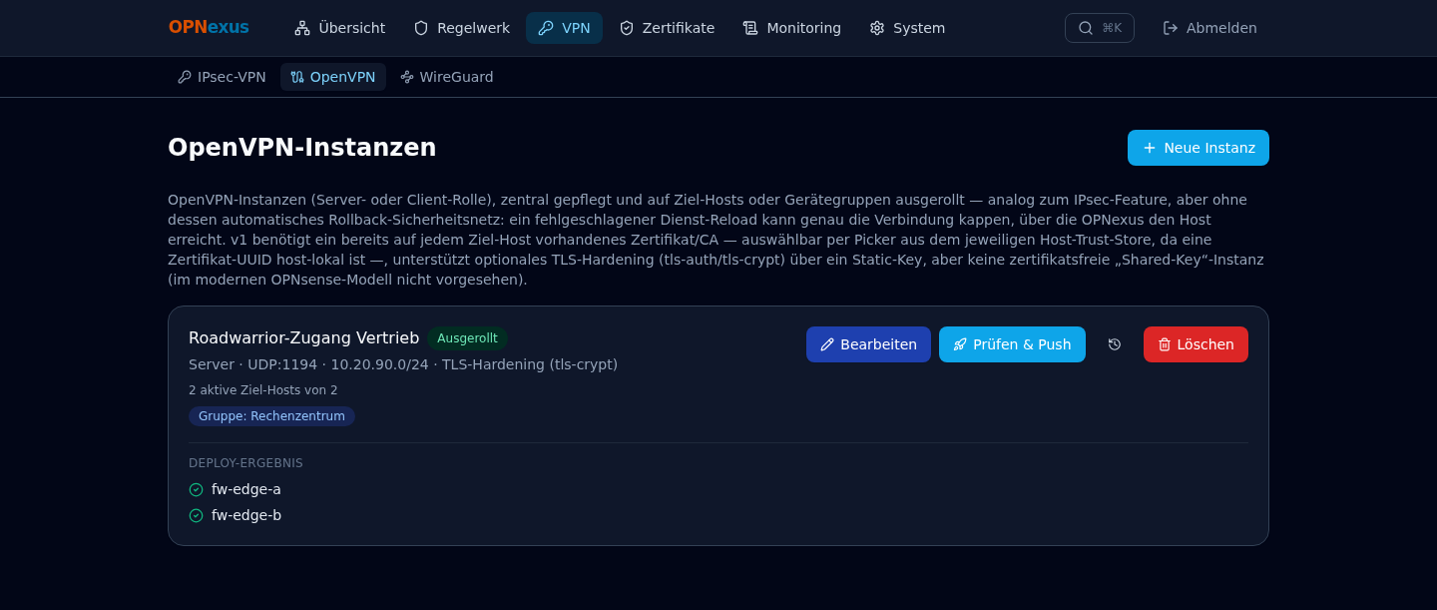Click the Abmelden logout button
Screen dimensions: 1437x610
(1210, 28)
